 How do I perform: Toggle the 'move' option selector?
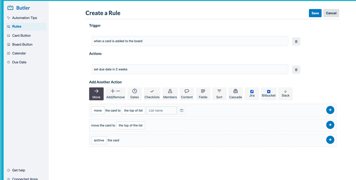pyautogui.click(x=98, y=110)
